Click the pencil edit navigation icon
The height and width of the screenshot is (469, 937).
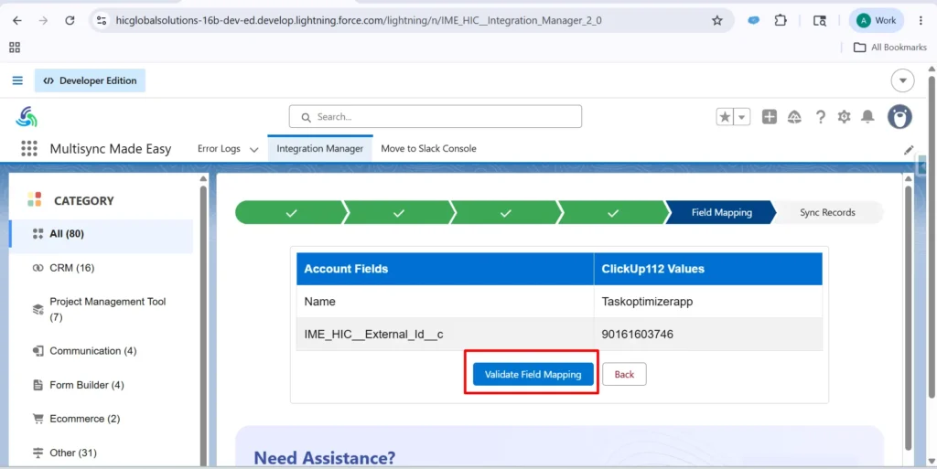(x=909, y=150)
